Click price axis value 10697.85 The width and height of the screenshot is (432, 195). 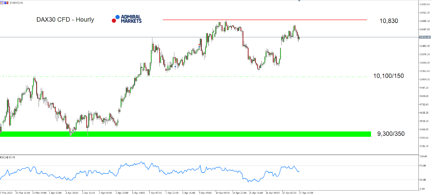(425, 29)
